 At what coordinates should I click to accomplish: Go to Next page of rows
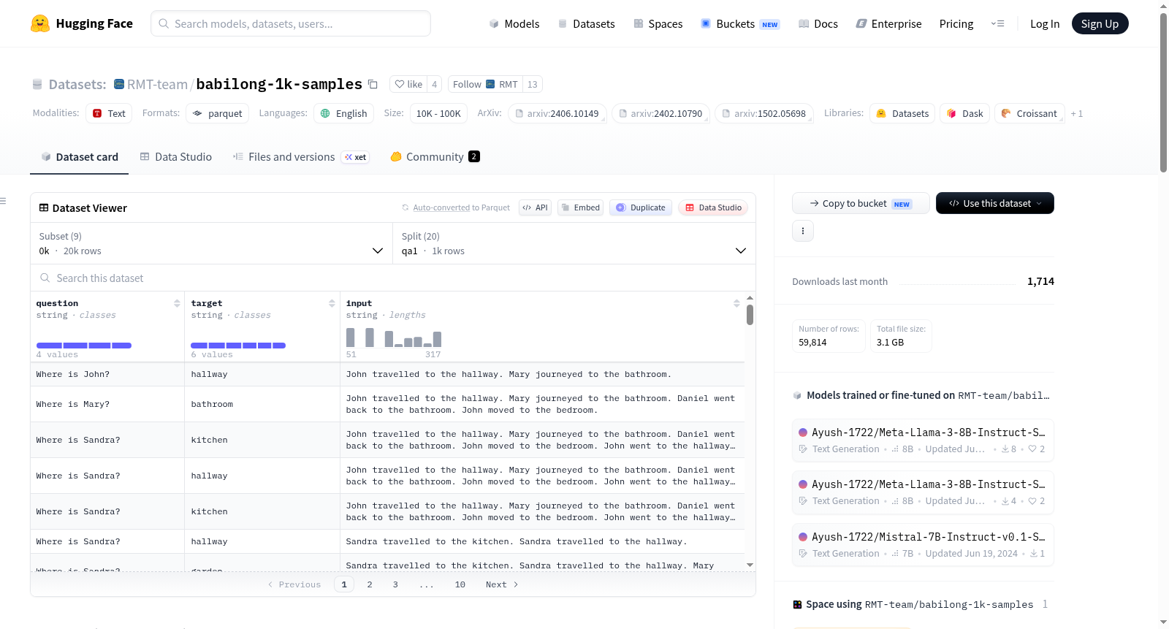pyautogui.click(x=502, y=584)
